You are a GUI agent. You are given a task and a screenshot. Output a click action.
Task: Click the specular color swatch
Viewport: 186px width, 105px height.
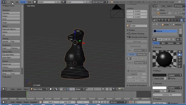160,88
